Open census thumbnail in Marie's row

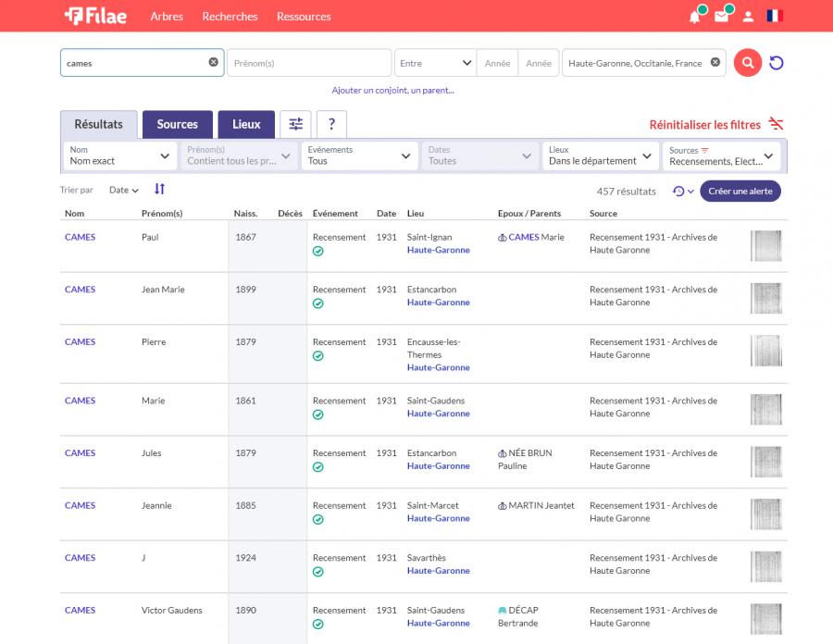click(x=765, y=409)
